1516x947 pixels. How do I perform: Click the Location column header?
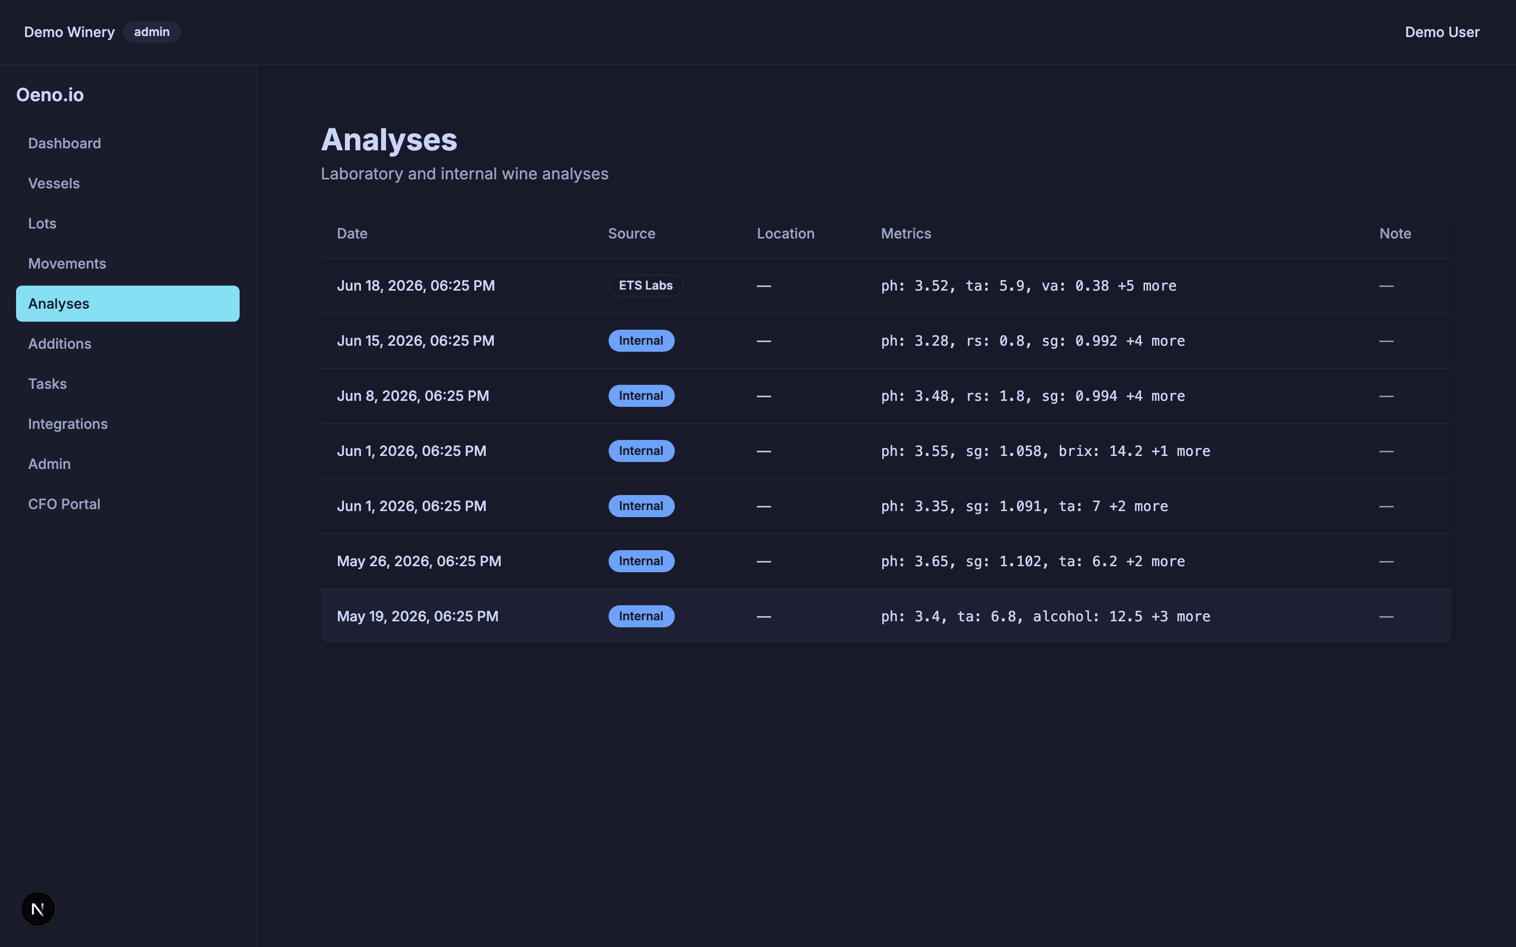[x=786, y=233]
